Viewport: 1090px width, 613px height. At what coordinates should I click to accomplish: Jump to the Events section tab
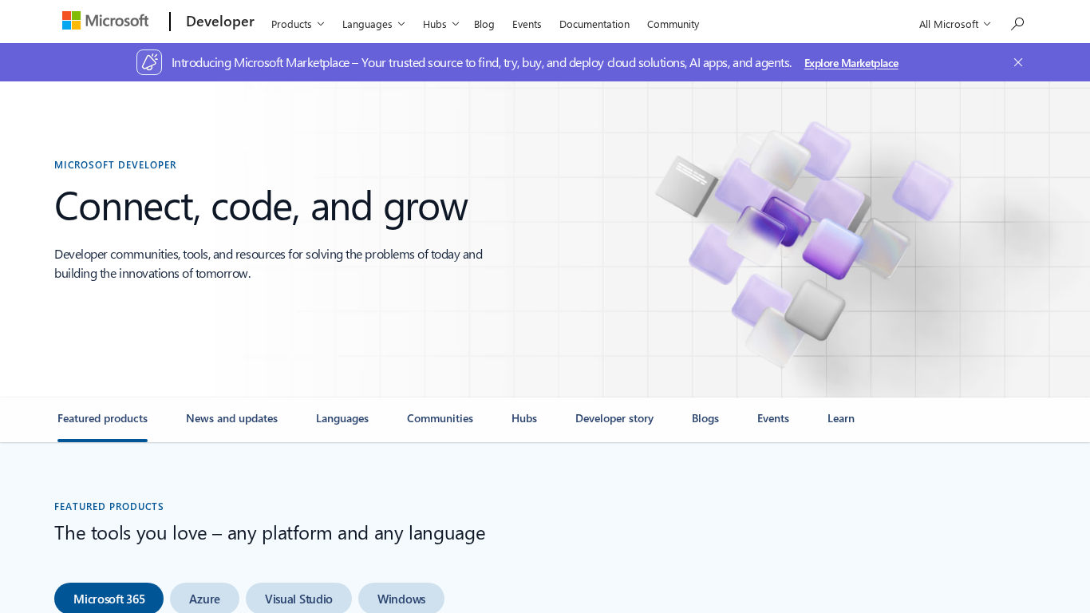(773, 419)
